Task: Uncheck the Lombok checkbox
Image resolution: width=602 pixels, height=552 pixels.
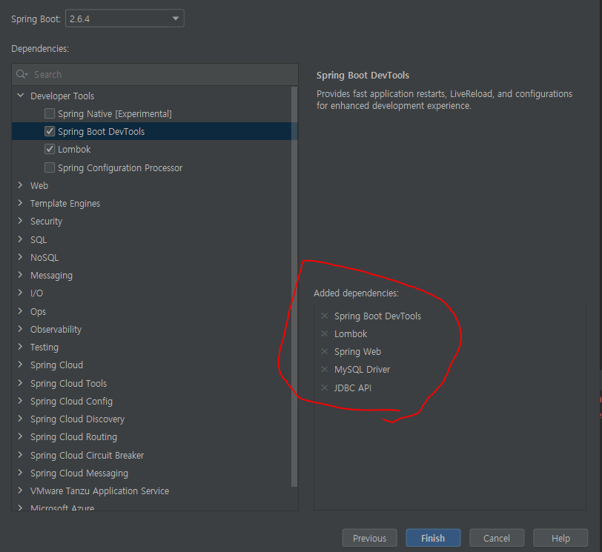Action: pos(50,149)
